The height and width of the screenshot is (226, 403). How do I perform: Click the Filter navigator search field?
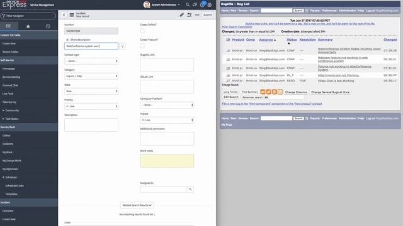tap(28, 16)
